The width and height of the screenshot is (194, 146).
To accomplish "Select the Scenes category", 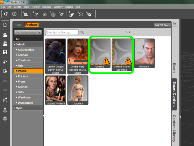I will coord(28,87).
